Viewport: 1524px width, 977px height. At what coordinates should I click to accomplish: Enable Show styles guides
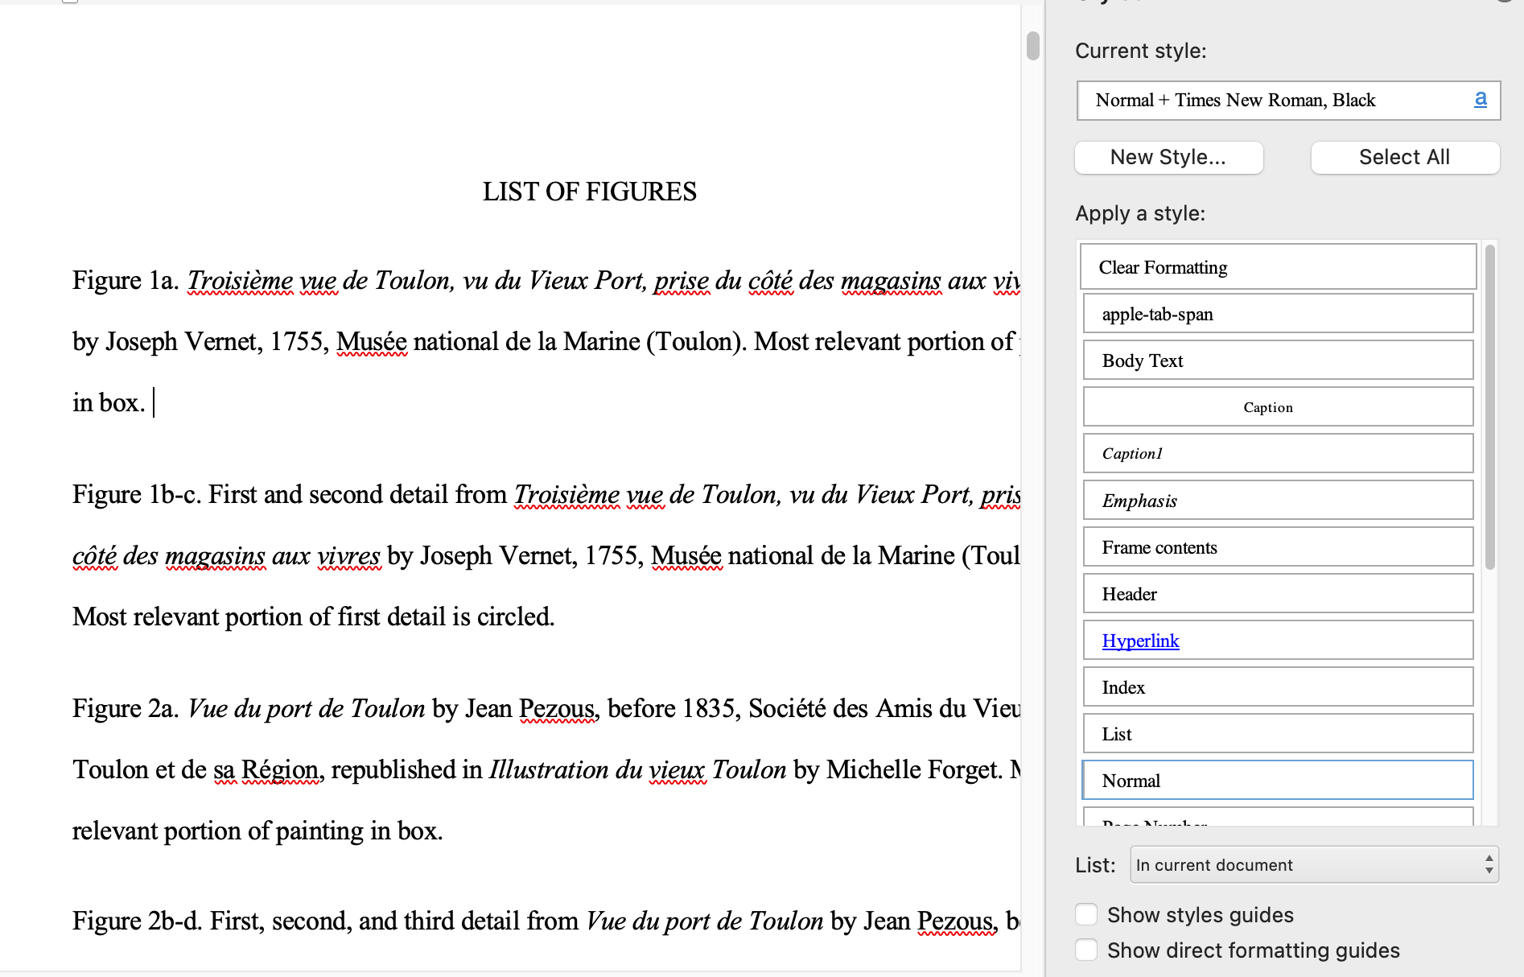pyautogui.click(x=1086, y=914)
